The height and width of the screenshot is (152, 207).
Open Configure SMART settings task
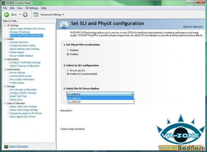[23, 93]
